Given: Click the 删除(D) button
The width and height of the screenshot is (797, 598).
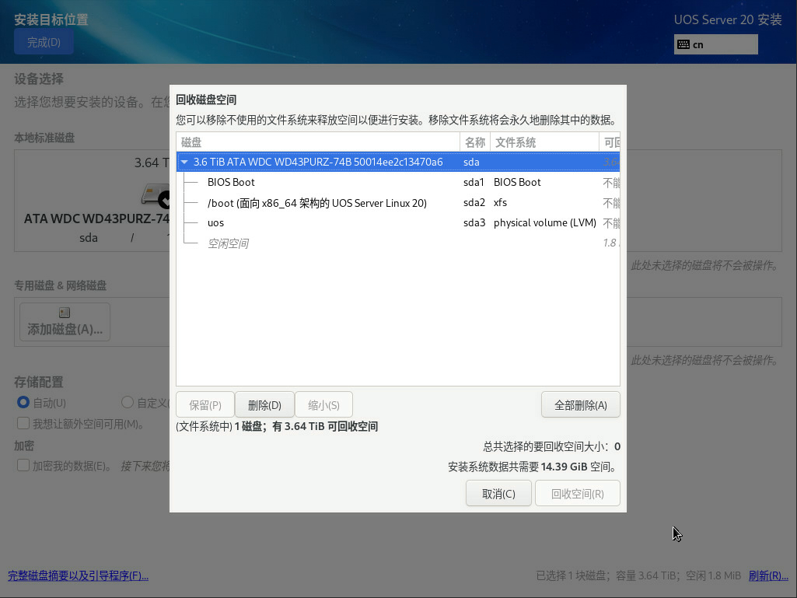Looking at the screenshot, I should (x=264, y=405).
